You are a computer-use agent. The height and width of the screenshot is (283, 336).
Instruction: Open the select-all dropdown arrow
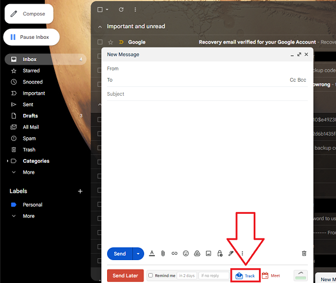click(x=107, y=9)
